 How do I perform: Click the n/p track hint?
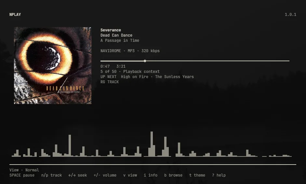click(51, 175)
